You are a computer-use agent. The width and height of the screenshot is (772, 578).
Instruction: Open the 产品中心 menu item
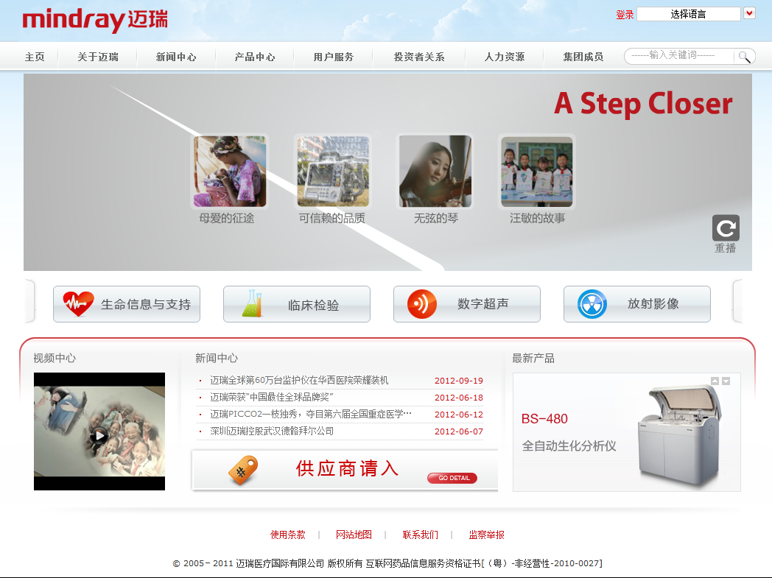tap(255, 57)
